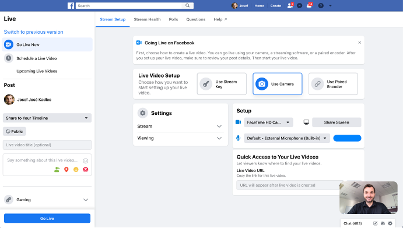Switch to the Stream Health tab
403x228 pixels.
(x=147, y=19)
